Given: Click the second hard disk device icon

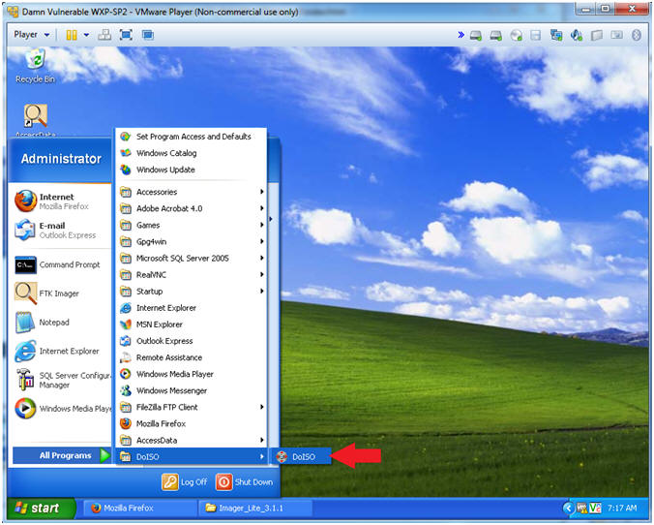Looking at the screenshot, I should click(x=496, y=36).
